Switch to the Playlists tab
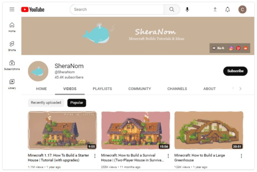 point(102,89)
